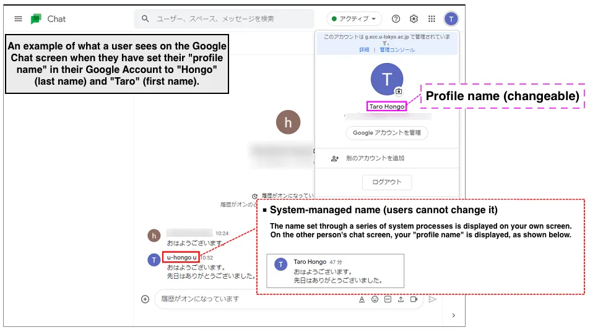590x330 pixels.
Task: Click the camera icon on profile photo
Action: click(399, 91)
